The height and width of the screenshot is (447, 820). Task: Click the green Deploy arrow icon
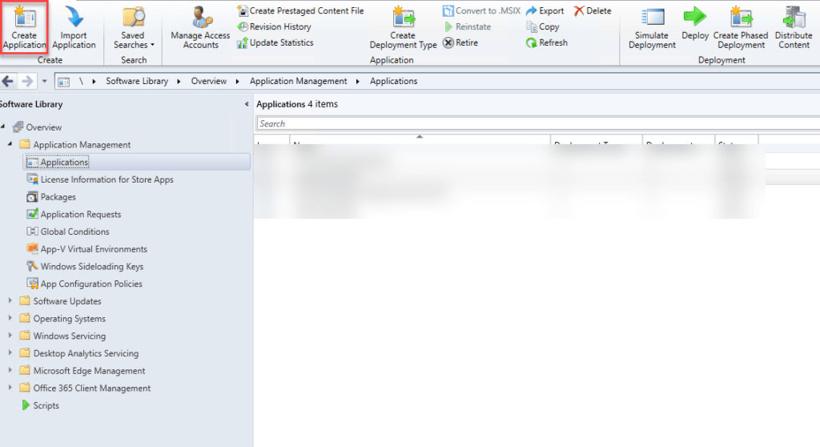pos(694,18)
